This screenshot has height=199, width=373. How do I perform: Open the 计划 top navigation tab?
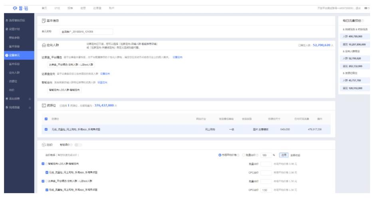pyautogui.click(x=57, y=8)
